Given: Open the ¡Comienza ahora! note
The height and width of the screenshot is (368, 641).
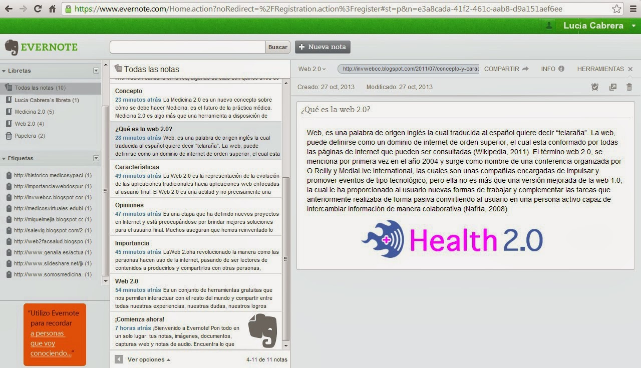Looking at the screenshot, I should click(196, 331).
